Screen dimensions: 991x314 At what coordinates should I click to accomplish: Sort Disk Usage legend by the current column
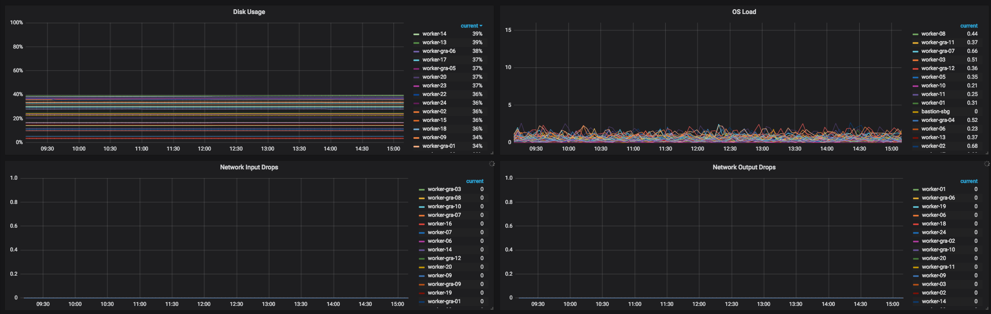point(471,26)
